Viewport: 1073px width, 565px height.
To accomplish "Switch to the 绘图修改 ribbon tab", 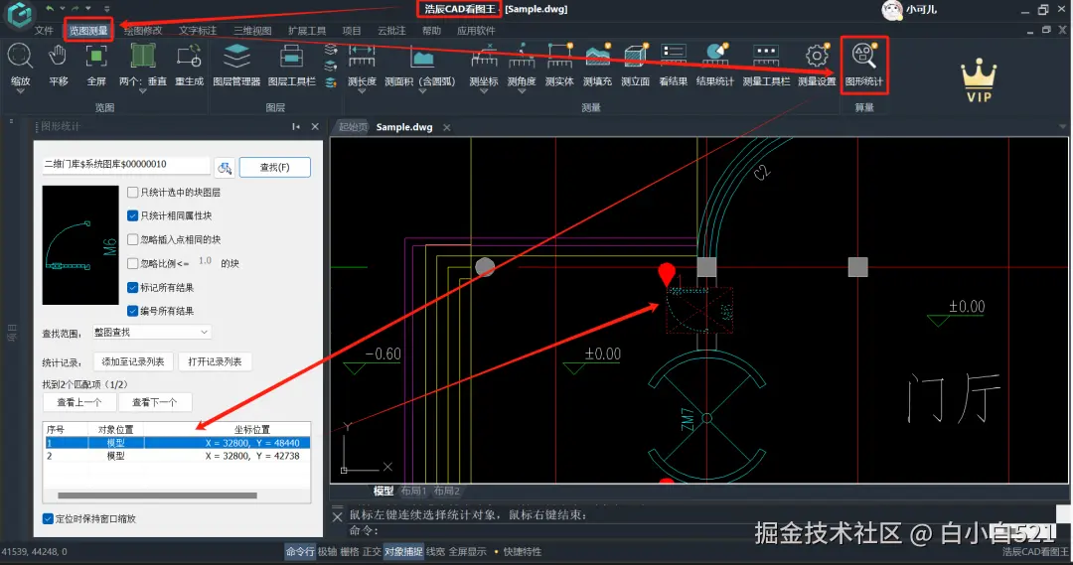I will point(143,31).
